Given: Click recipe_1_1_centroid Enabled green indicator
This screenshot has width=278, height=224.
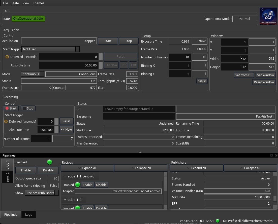Looking at the screenshot, I should [x=78, y=185].
